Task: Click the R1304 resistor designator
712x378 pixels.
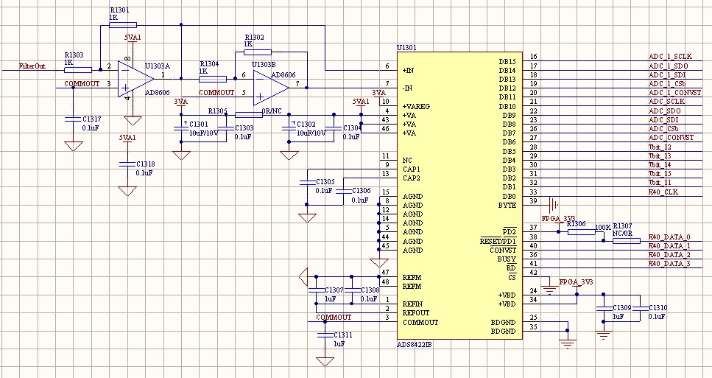Action: tap(209, 64)
